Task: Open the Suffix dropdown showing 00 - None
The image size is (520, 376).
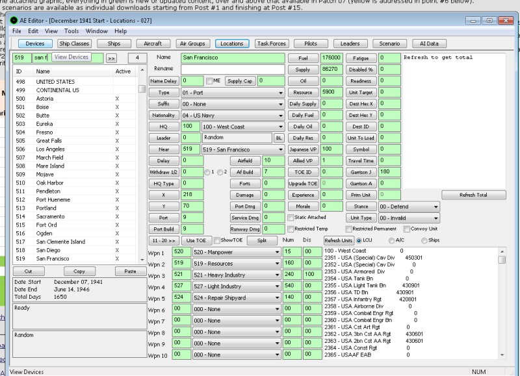Action: 233,104
